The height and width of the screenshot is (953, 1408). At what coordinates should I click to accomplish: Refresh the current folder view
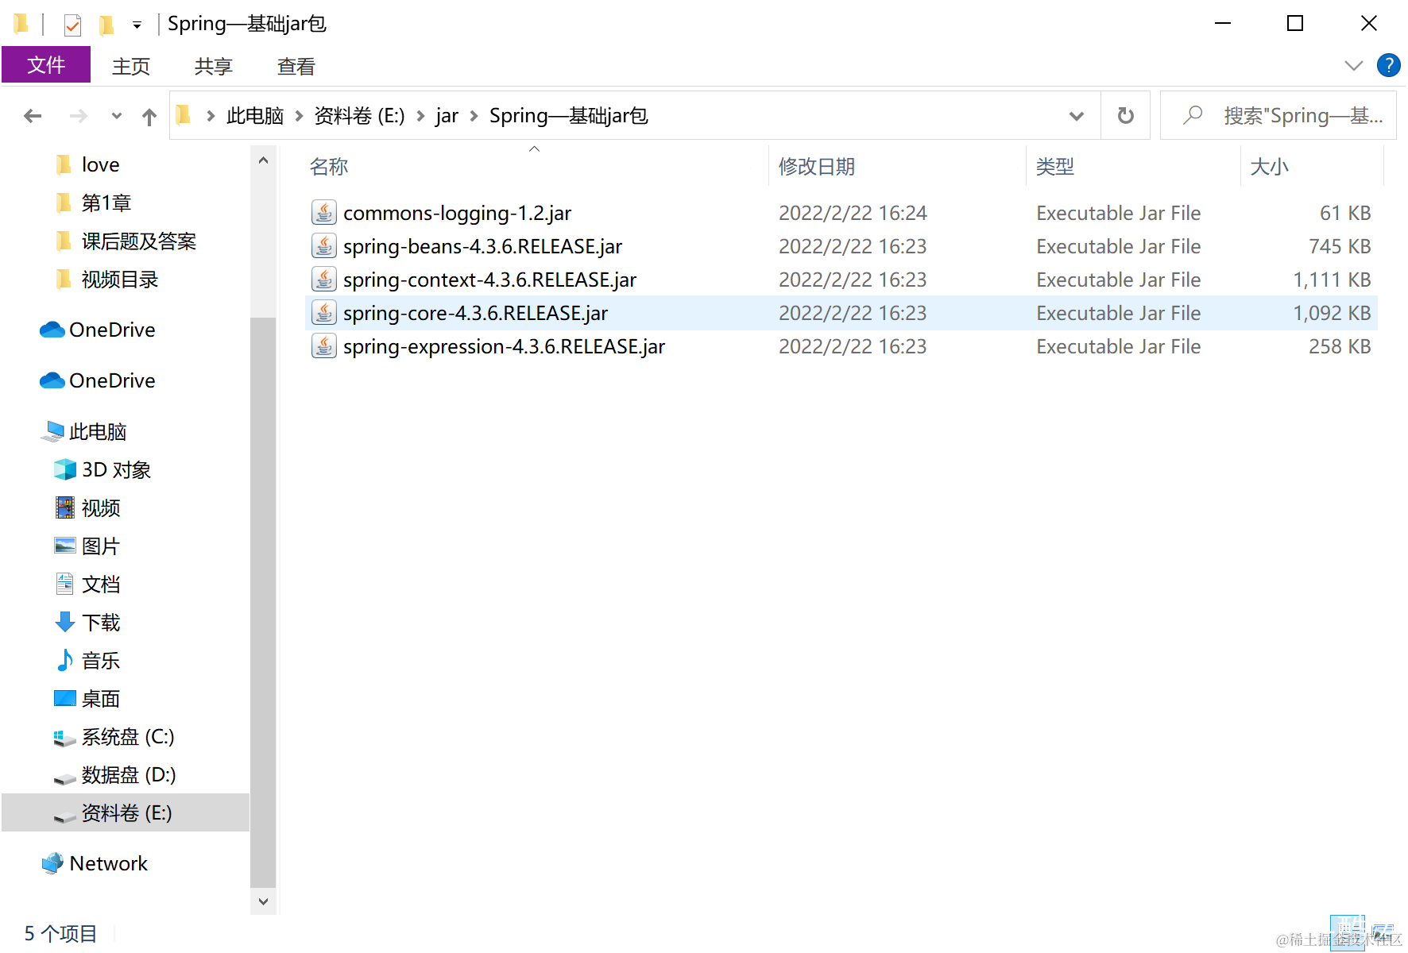(1125, 116)
